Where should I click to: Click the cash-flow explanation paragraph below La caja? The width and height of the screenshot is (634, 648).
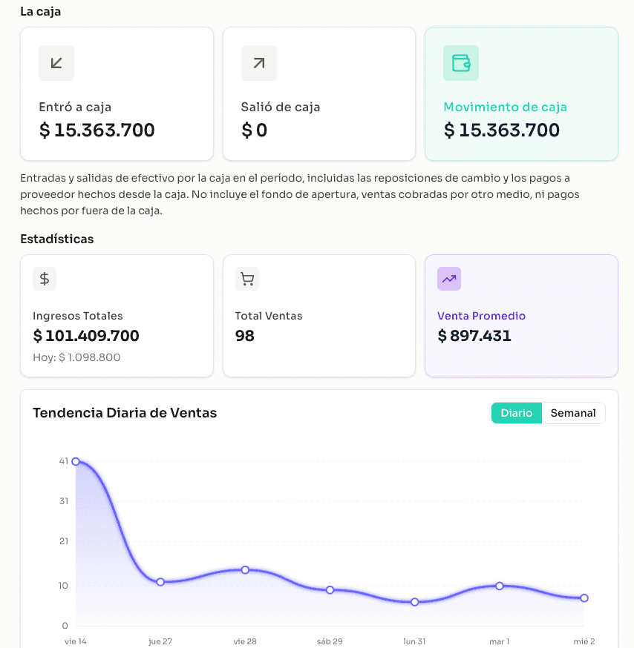(x=300, y=194)
